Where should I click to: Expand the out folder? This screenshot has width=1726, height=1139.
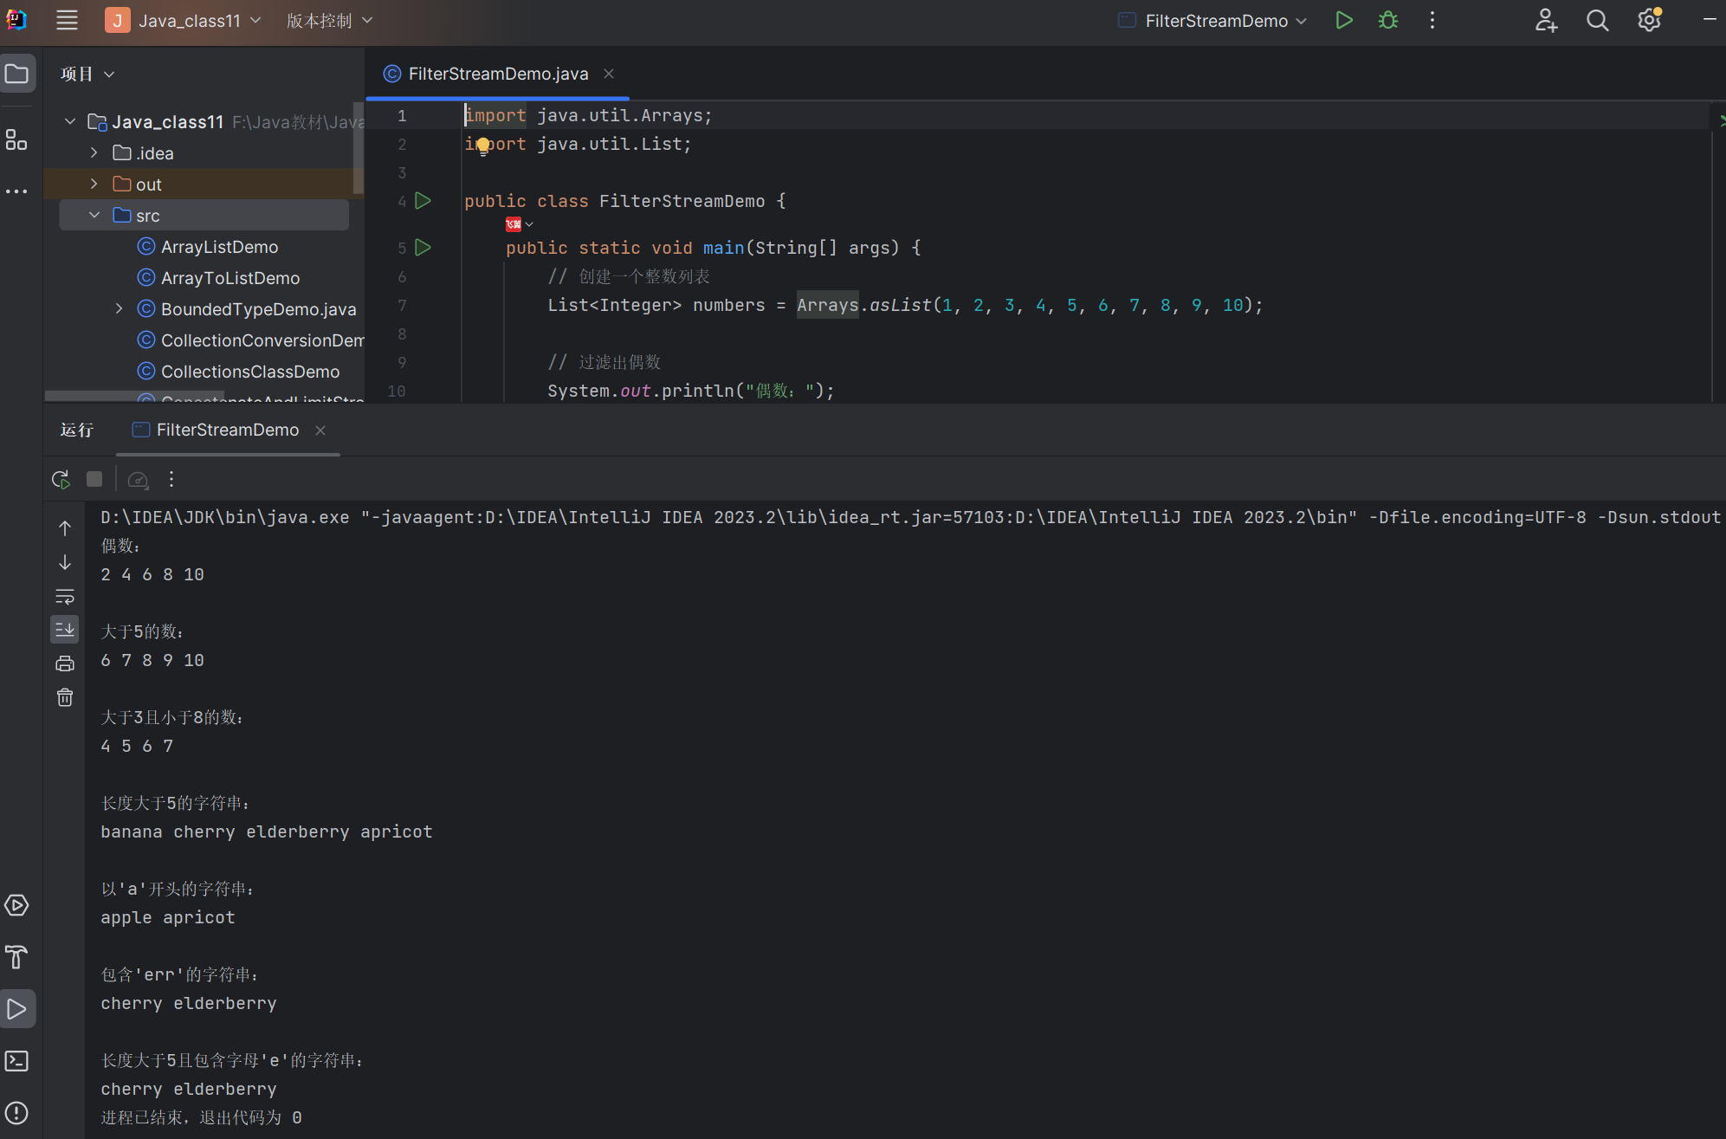[x=94, y=184]
